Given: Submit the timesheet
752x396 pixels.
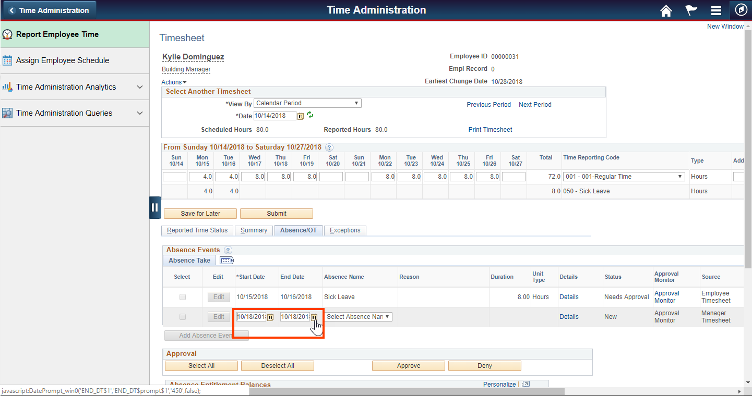Looking at the screenshot, I should tap(276, 213).
